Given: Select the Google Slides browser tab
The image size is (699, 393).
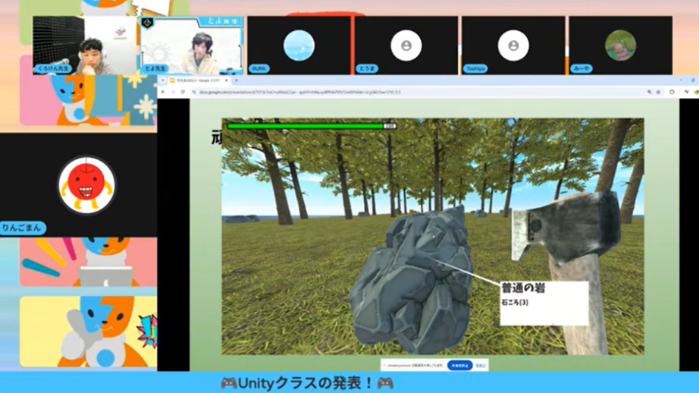Looking at the screenshot, I should pyautogui.click(x=198, y=80).
